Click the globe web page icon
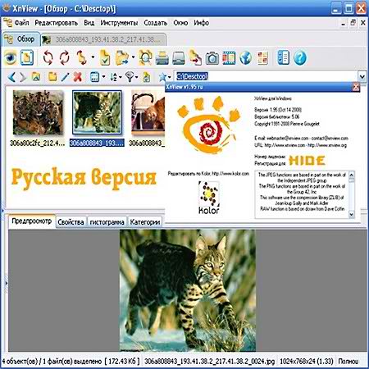Screen dimensions: 369x369 click(245, 58)
